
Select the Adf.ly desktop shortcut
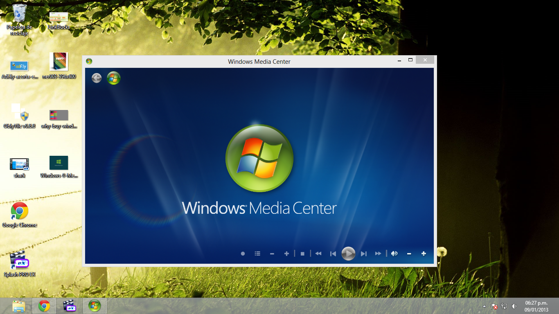pyautogui.click(x=20, y=70)
